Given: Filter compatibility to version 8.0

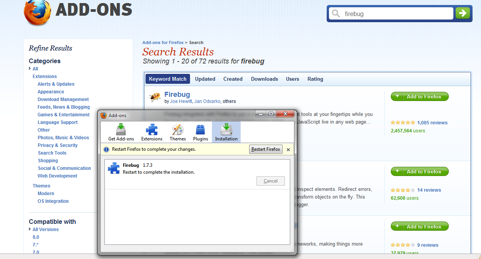Looking at the screenshot, I should pyautogui.click(x=36, y=237).
